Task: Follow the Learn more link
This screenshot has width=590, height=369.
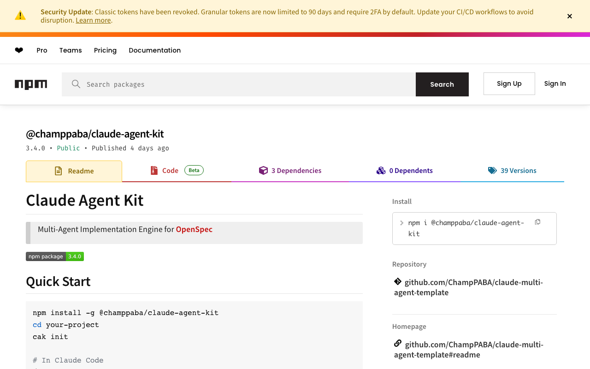Action: coord(93,20)
